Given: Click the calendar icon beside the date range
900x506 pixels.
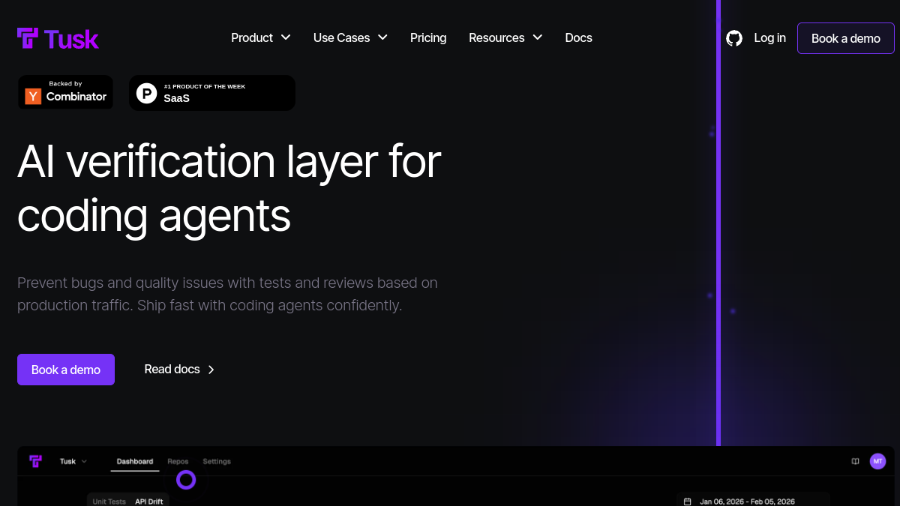Looking at the screenshot, I should pyautogui.click(x=688, y=502).
